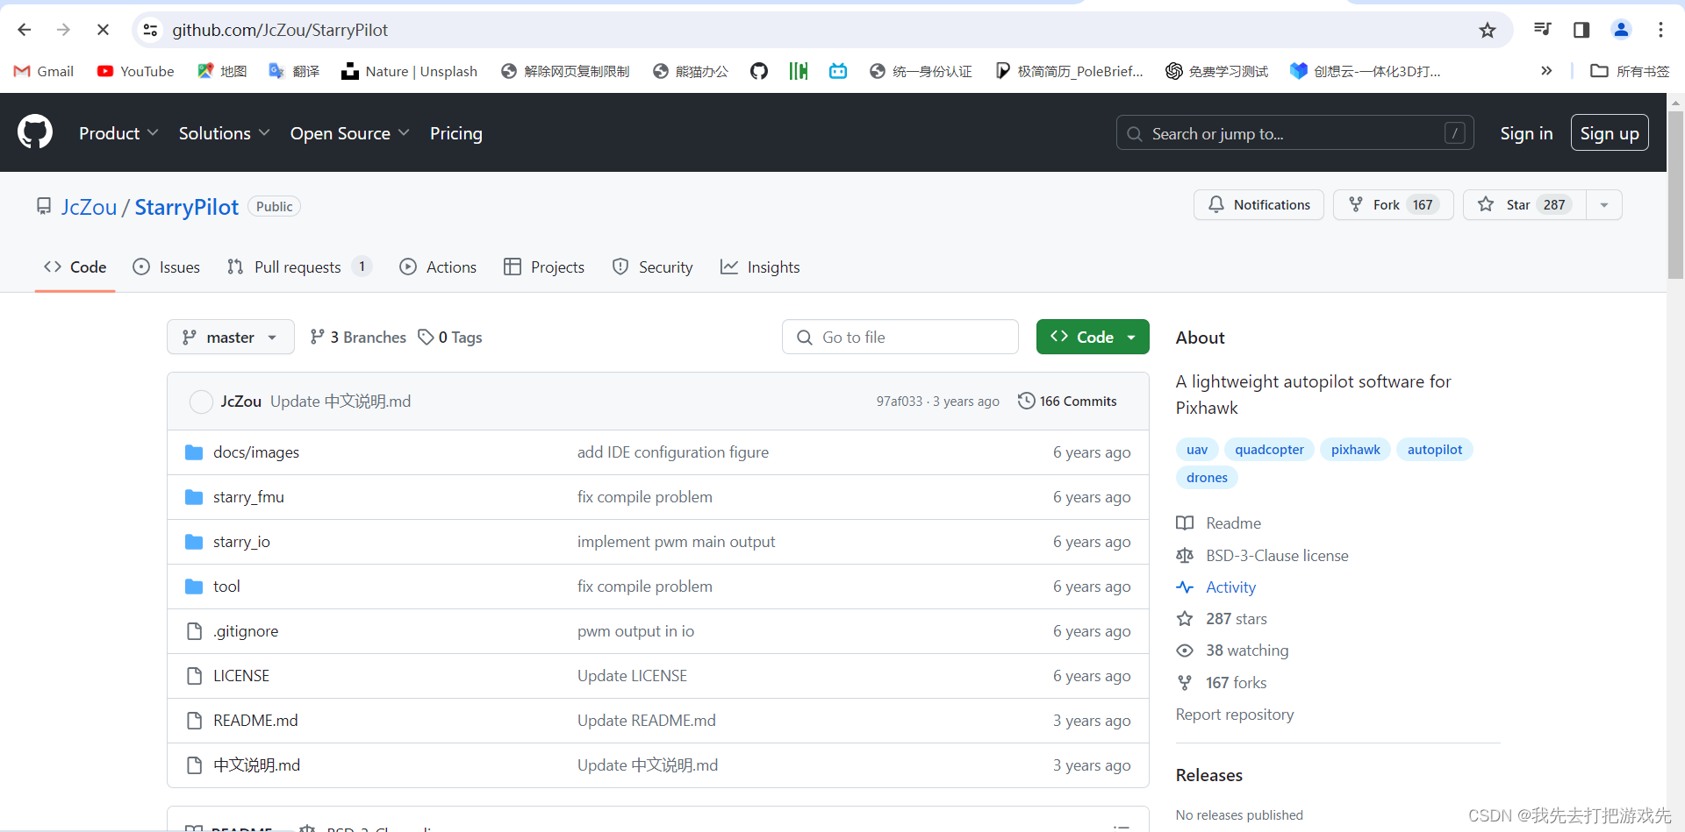Open the bilibili bookmark icon
Image resolution: width=1685 pixels, height=832 pixels.
click(838, 71)
